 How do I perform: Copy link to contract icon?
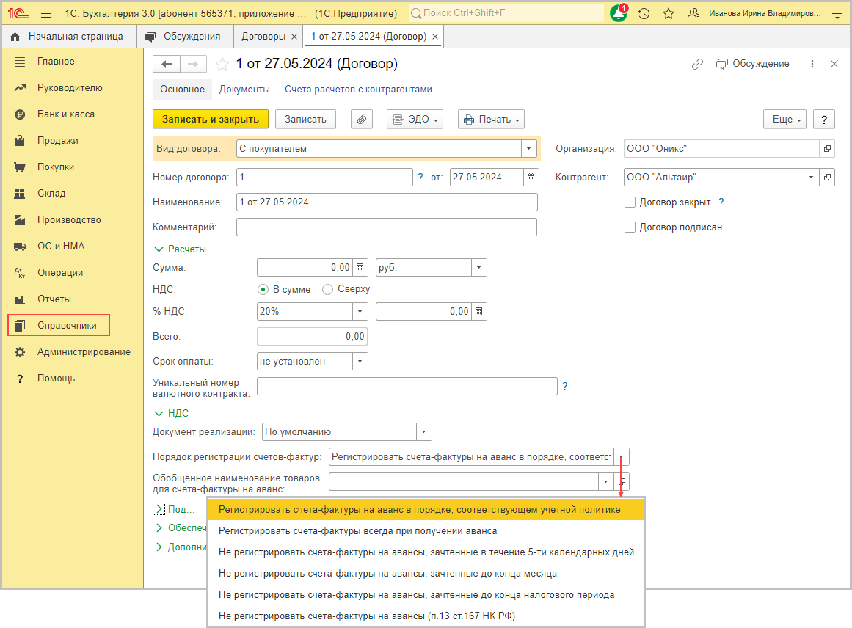point(697,64)
